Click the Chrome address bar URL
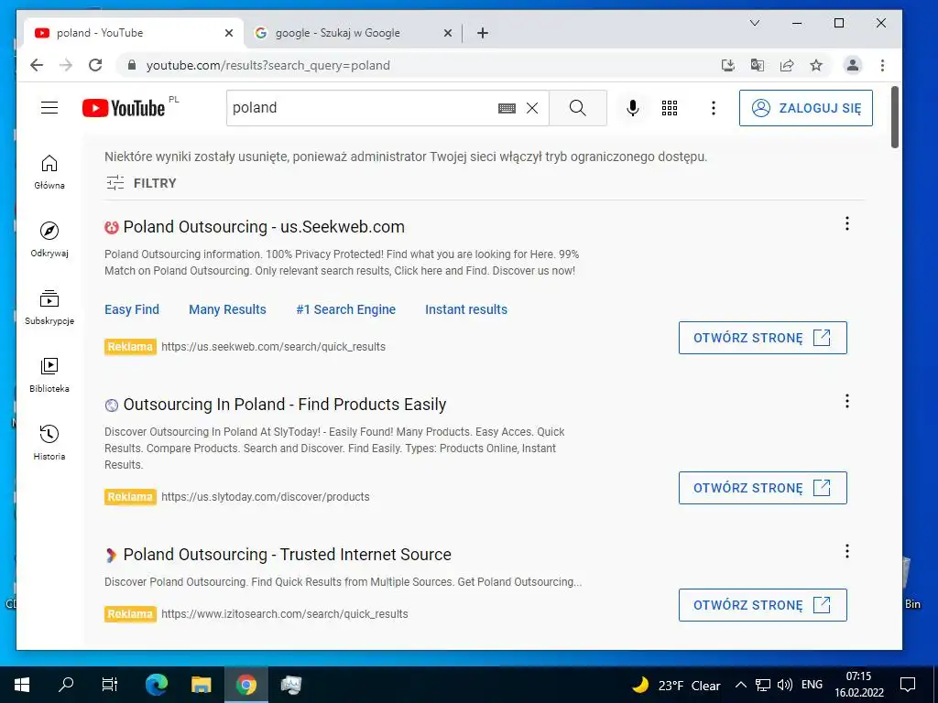The height and width of the screenshot is (703, 938). (268, 65)
